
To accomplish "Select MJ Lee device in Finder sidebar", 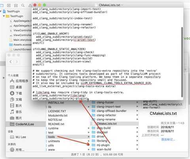I will click(18, 137).
